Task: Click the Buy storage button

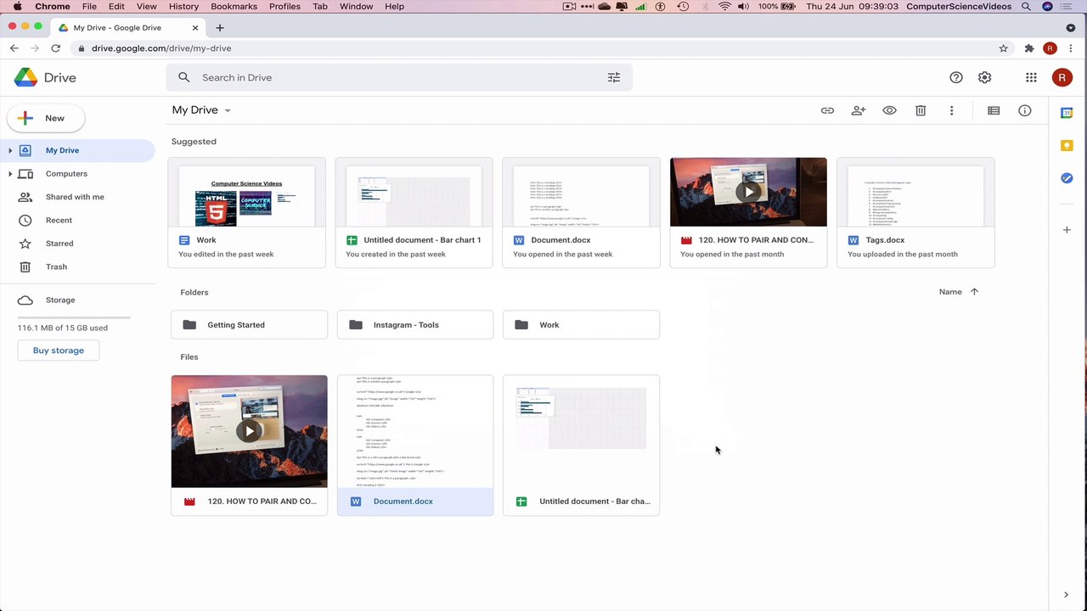Action: (x=59, y=350)
